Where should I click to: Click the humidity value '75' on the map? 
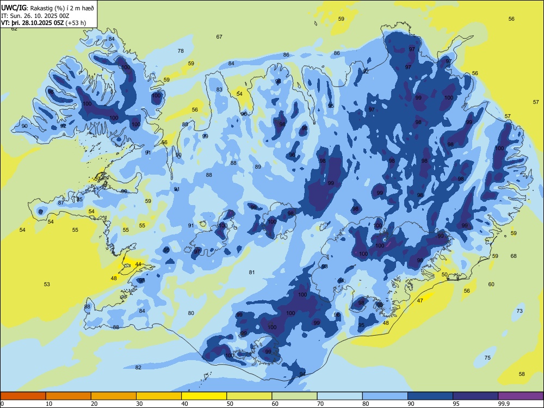coord(487,358)
